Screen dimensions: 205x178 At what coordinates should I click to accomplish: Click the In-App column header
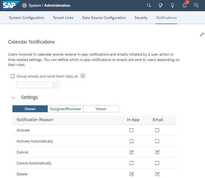tap(133, 120)
